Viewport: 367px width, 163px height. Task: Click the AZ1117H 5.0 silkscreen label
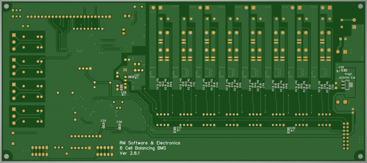[347, 77]
